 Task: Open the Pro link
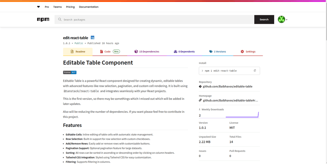(x=47, y=7)
